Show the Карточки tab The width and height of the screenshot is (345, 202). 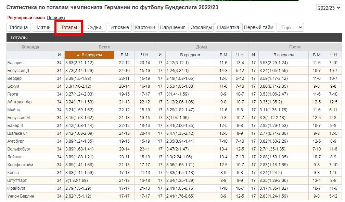(x=145, y=28)
